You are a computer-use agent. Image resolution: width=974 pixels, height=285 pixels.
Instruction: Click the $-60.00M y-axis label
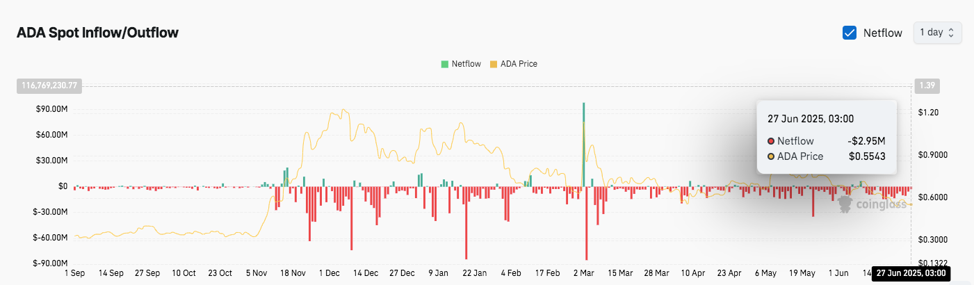[x=51, y=238]
